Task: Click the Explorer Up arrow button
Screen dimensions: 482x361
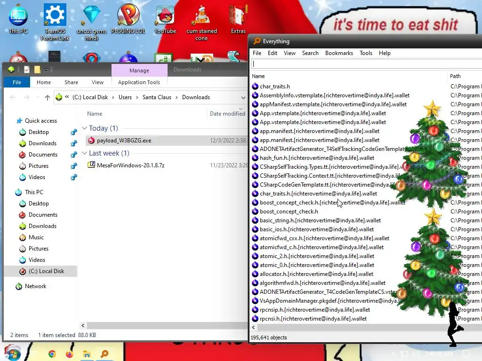Action: pyautogui.click(x=48, y=97)
